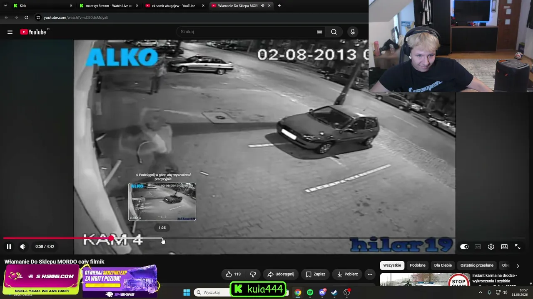Show hidden system tray icons
533x299 pixels.
point(480,292)
